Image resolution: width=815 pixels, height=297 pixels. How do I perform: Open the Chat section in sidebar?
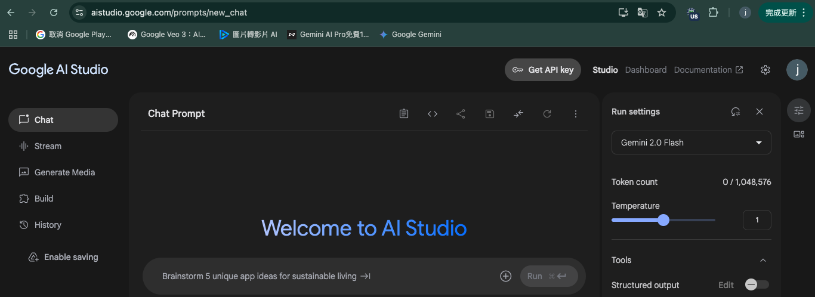63,120
